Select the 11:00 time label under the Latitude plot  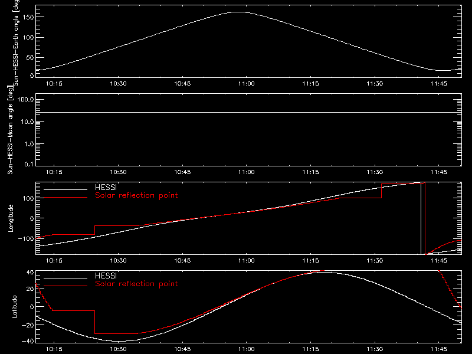click(x=247, y=349)
